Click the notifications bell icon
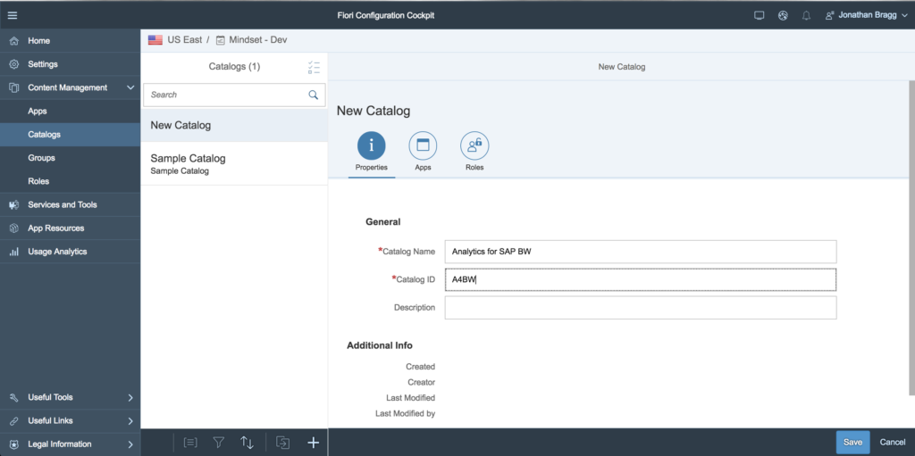The width and height of the screenshot is (915, 456). (806, 16)
